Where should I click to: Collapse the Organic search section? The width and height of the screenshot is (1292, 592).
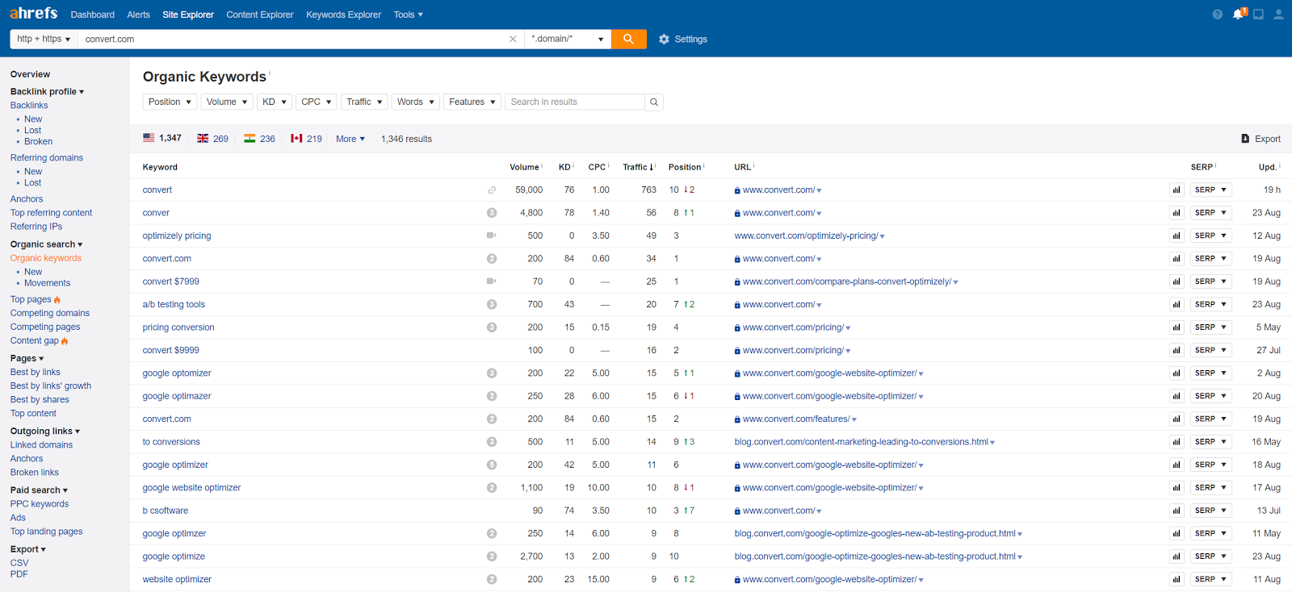tap(46, 244)
